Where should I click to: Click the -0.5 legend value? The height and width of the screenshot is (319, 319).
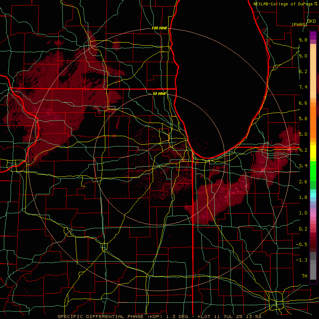(302, 244)
